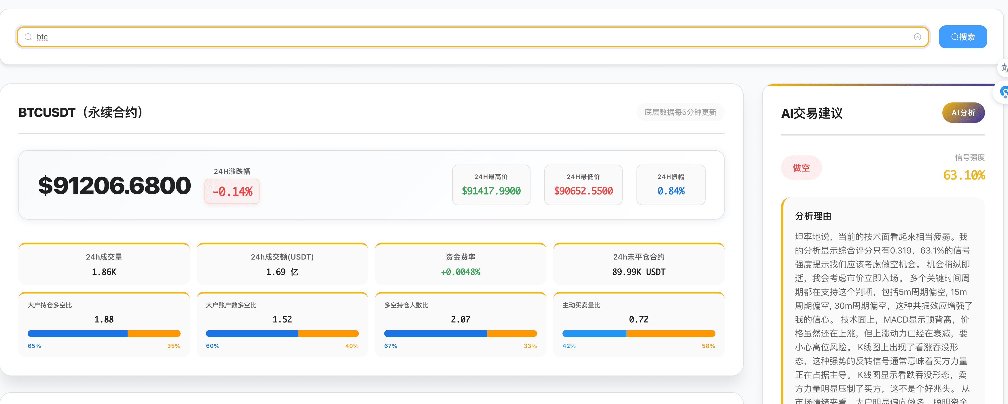Select the 24H振幅 0.84% card
Viewport: 1008px width, 404px height.
[671, 185]
